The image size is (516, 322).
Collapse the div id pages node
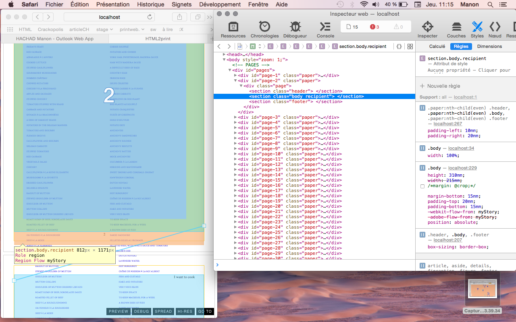tap(230, 70)
